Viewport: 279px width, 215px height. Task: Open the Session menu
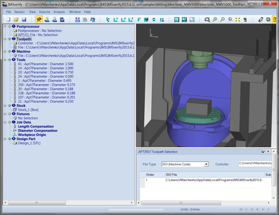click(x=20, y=12)
